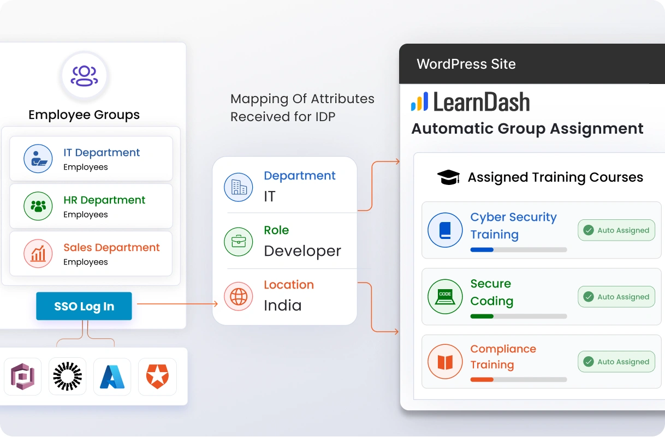Screen dimensions: 665x437
Task: Click the IT Department laptop user icon
Action: pos(38,159)
